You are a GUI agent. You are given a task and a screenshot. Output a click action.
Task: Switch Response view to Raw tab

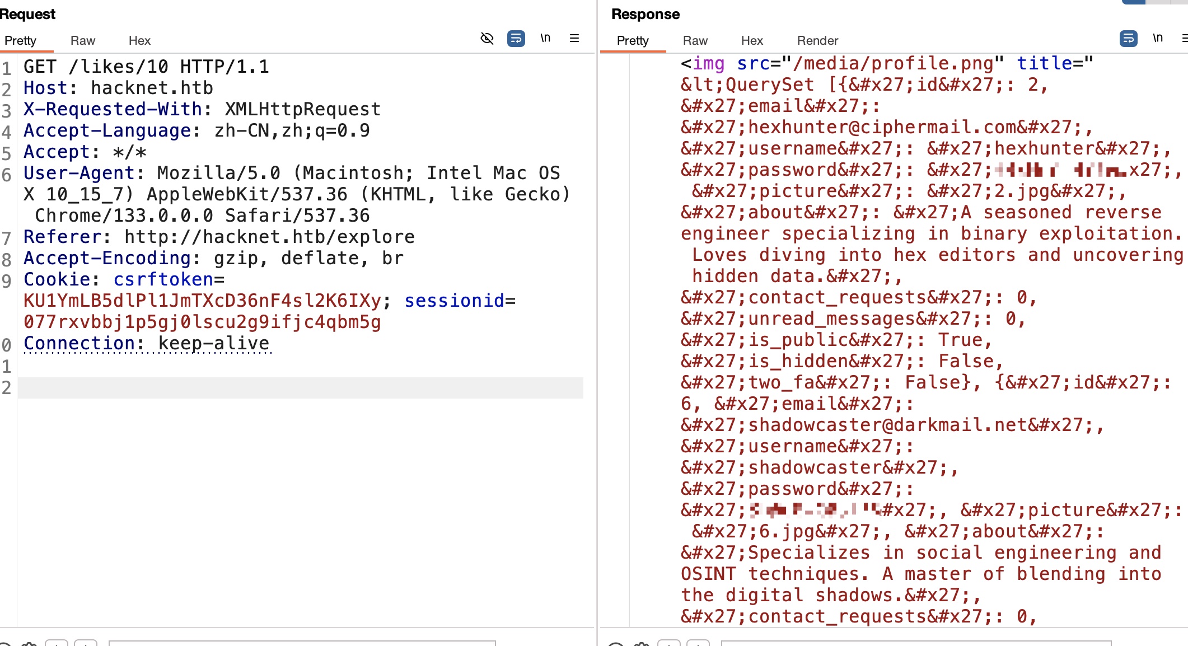pyautogui.click(x=695, y=41)
